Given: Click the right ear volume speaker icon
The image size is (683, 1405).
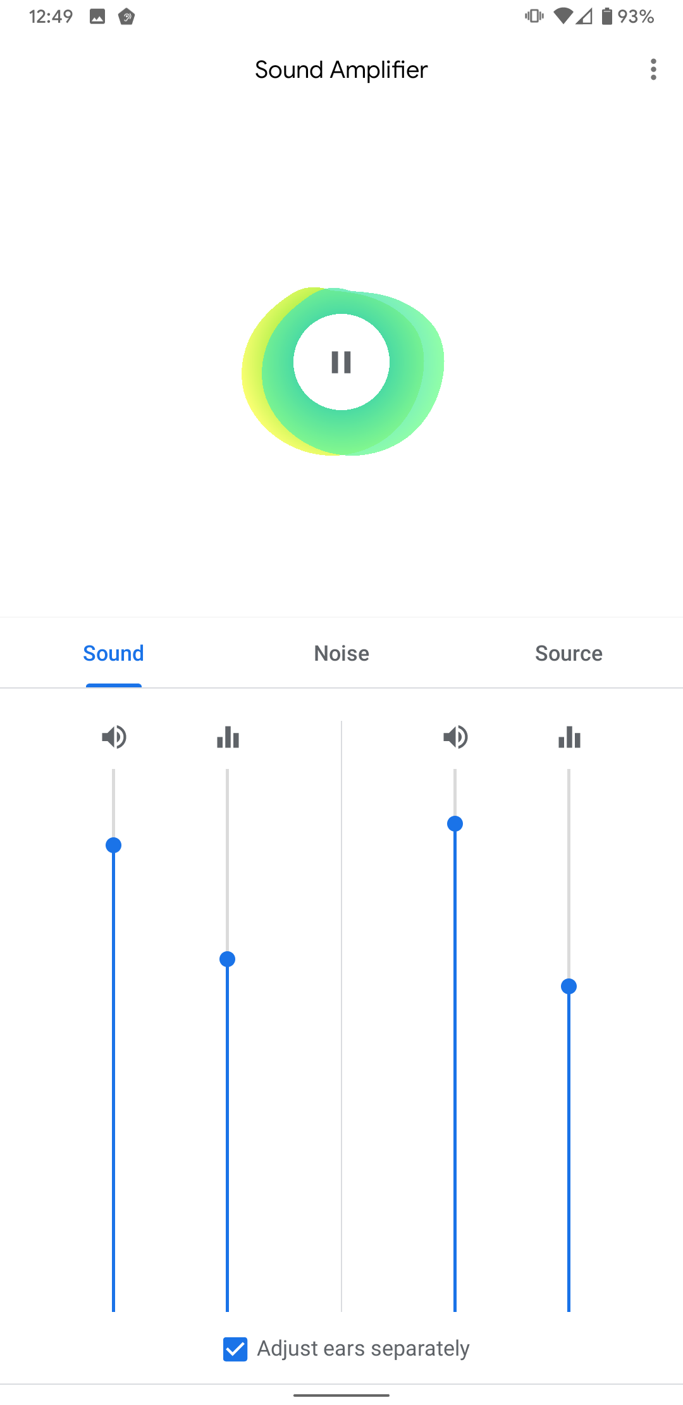Looking at the screenshot, I should click(x=455, y=737).
